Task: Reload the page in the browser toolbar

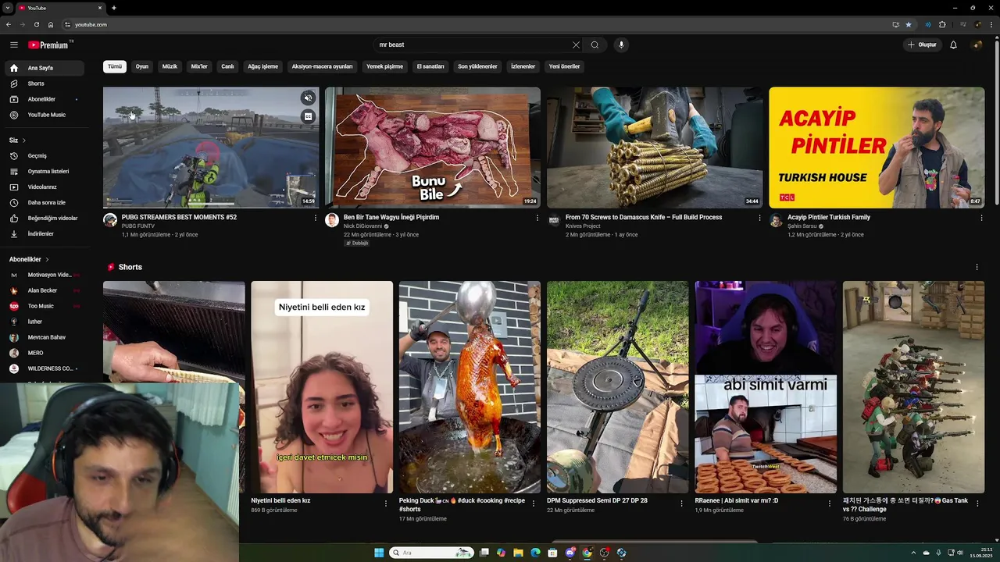Action: coord(36,24)
